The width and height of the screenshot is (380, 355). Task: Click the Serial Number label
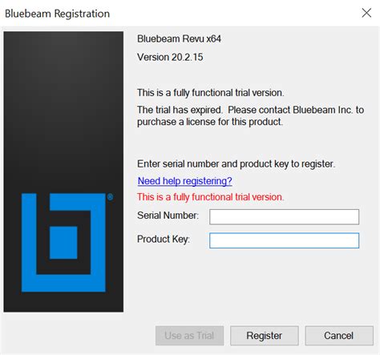pos(168,216)
